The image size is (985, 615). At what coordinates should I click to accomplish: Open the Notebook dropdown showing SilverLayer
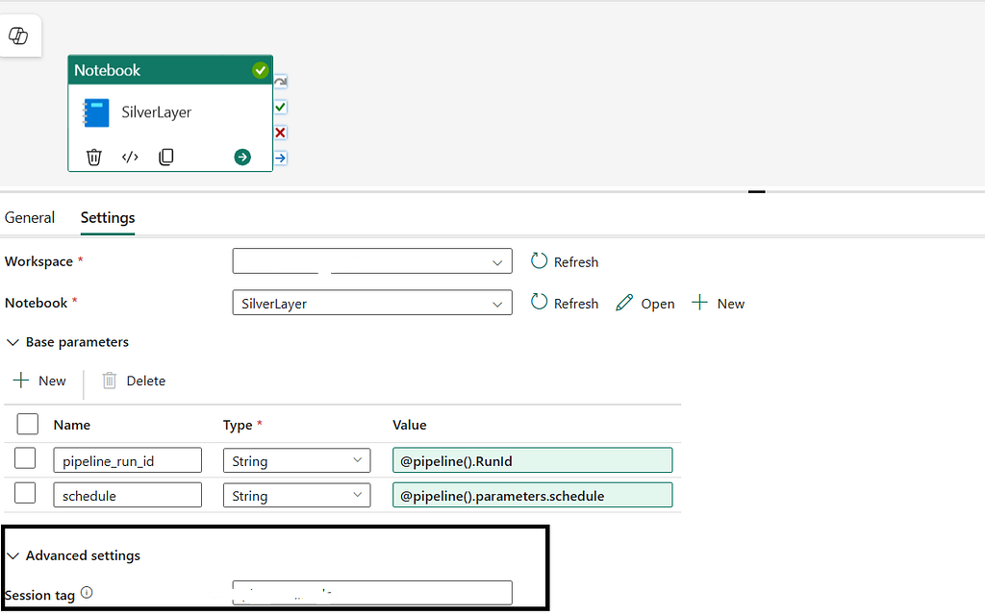[x=372, y=303]
